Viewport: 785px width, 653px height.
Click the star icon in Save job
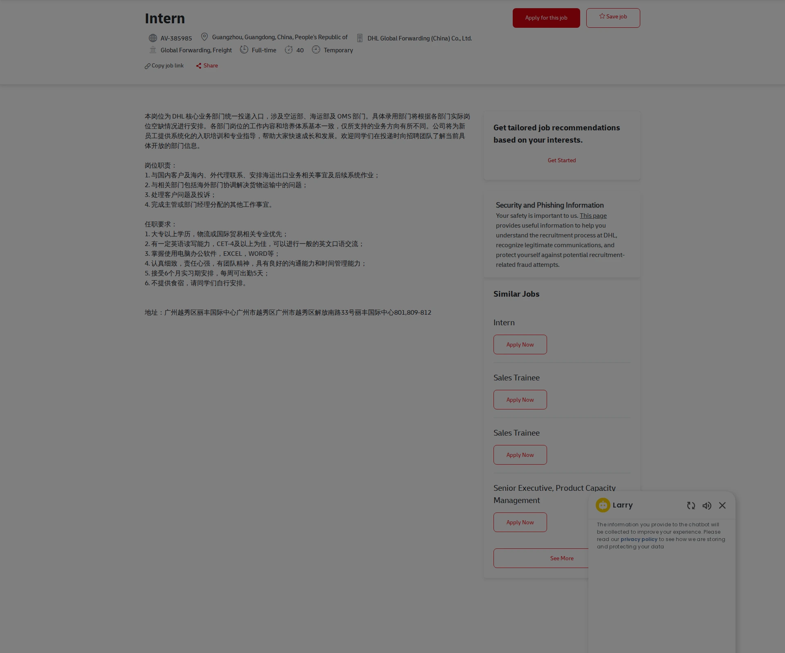[602, 16]
